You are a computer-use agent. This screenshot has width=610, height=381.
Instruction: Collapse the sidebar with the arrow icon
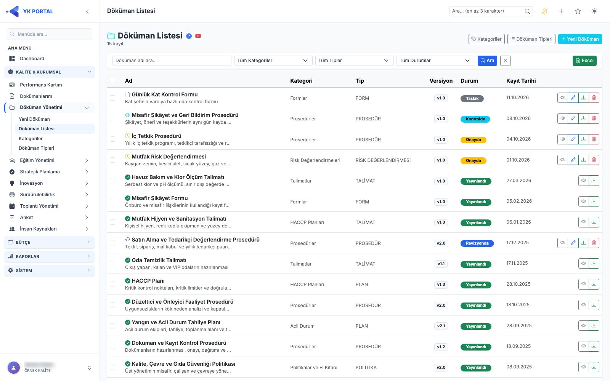click(87, 11)
